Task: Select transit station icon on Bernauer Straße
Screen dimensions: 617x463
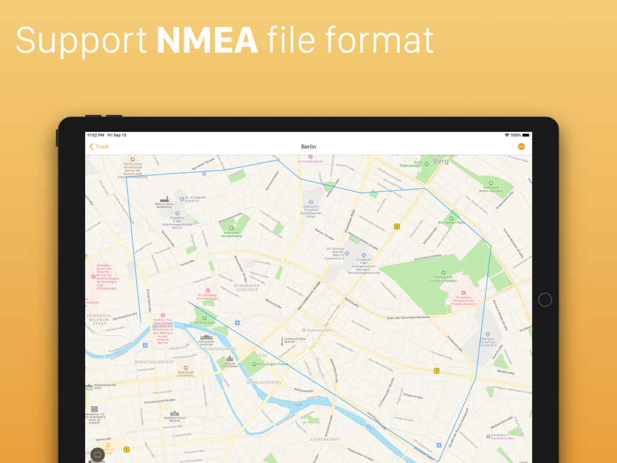Action: 204,173
